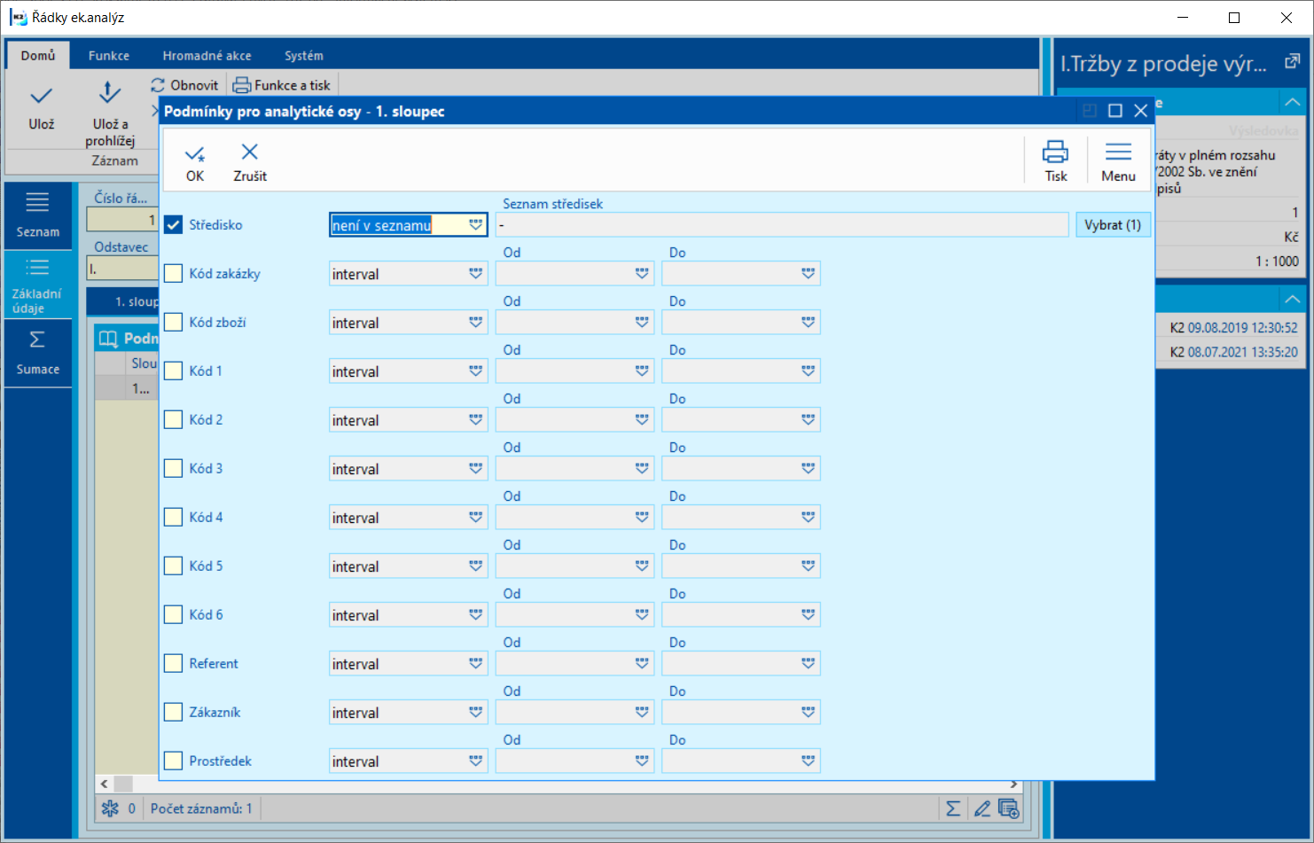Pop out the I.Tržby z prodeje panel
1314x843 pixels.
[1292, 62]
